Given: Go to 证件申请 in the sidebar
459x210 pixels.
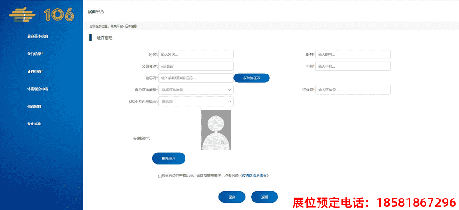Looking at the screenshot, I should click(35, 71).
